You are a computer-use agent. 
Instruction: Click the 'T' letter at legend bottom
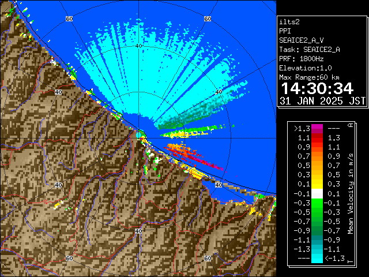351,261
